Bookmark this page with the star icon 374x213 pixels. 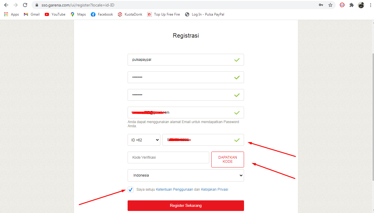coord(330,5)
